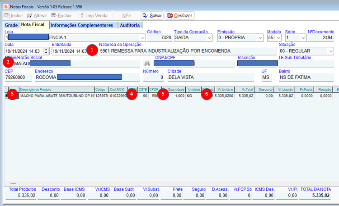Expand the Loja dropdown
Screen dimensions: 339x206
click(x=142, y=38)
